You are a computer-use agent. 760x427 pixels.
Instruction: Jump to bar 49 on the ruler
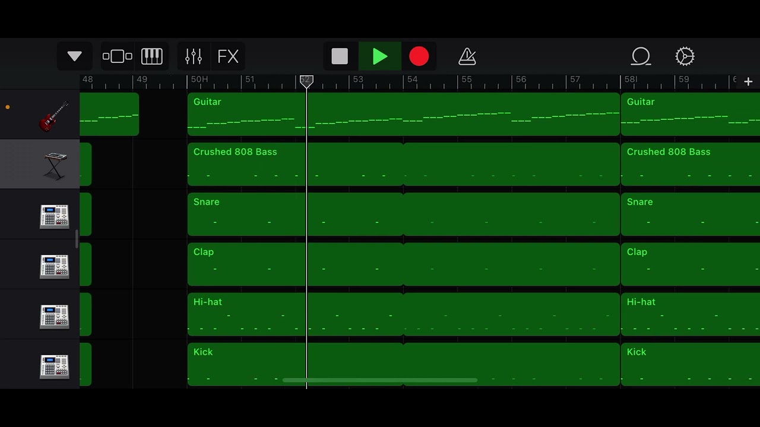coord(142,79)
